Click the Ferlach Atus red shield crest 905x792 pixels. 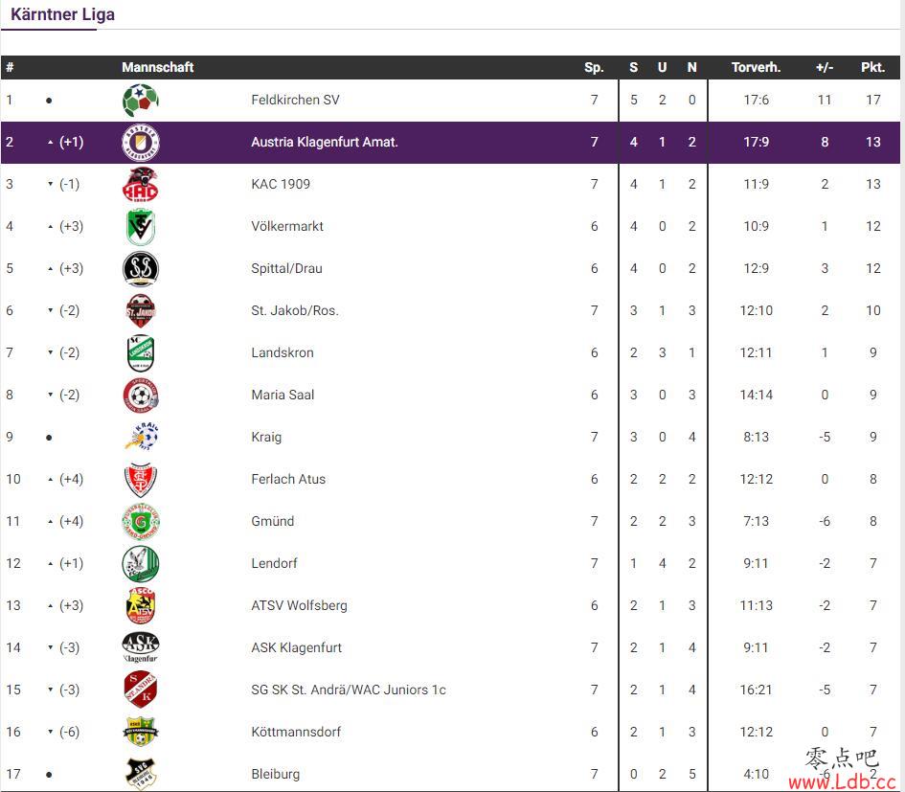(140, 480)
